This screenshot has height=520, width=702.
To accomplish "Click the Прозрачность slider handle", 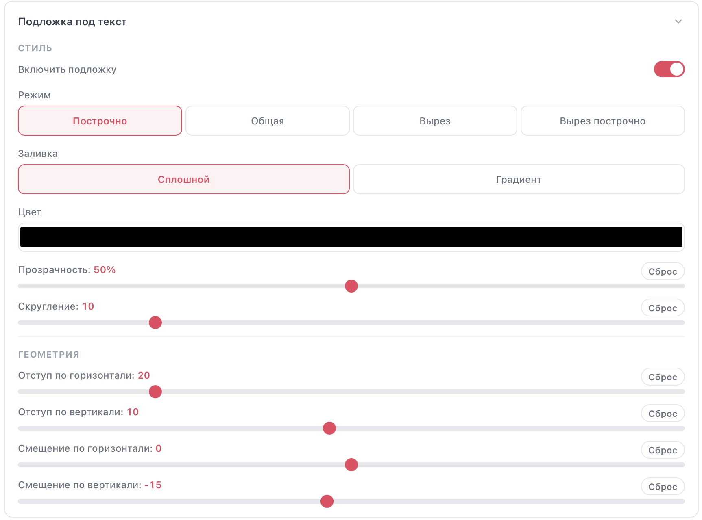I will tap(351, 286).
